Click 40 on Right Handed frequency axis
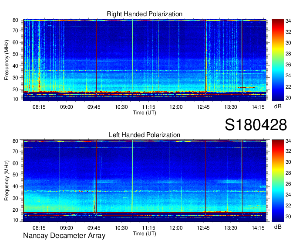 pos(15,66)
